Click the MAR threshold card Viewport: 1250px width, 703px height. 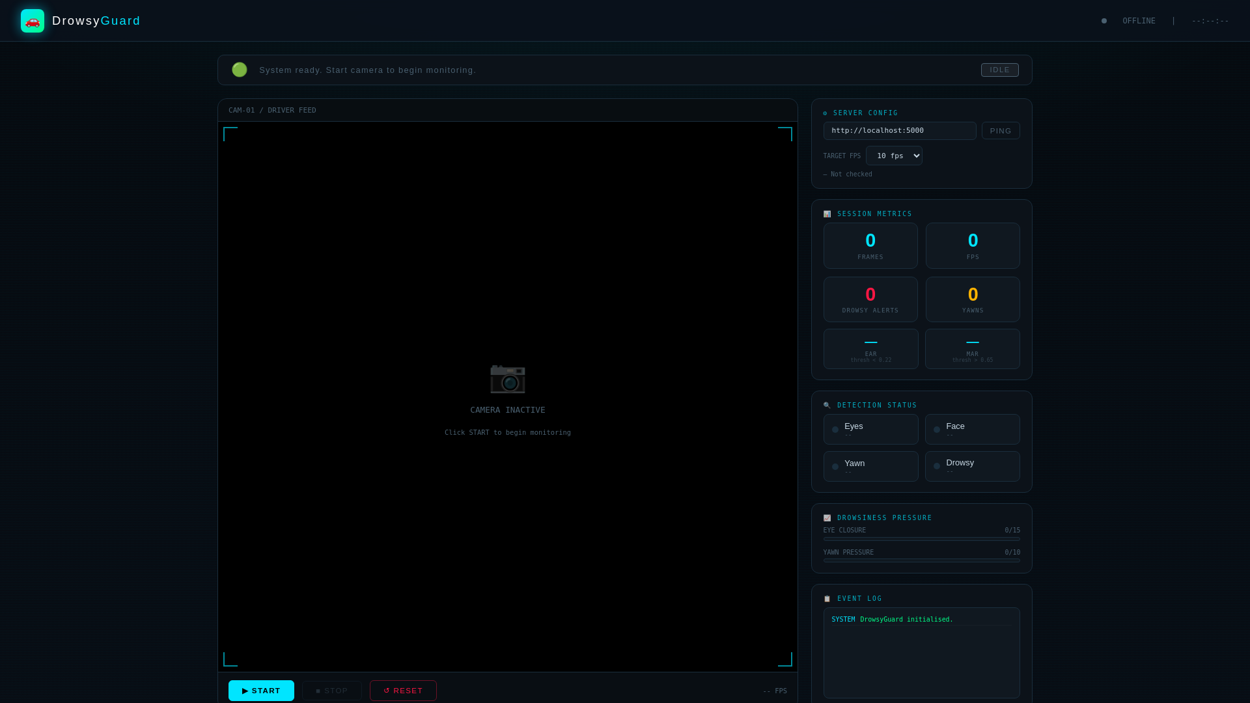coord(973,349)
